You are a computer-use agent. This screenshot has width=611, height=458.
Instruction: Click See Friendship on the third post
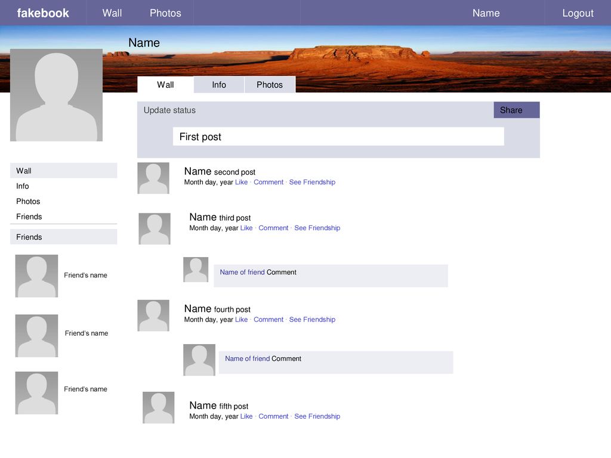point(317,228)
